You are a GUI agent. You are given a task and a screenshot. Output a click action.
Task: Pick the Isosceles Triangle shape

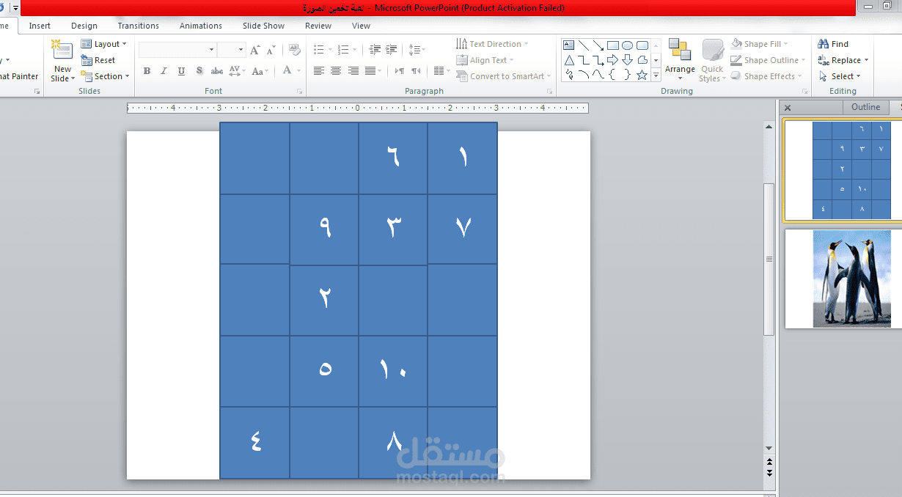click(x=569, y=60)
